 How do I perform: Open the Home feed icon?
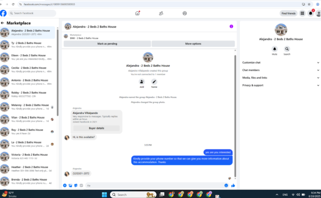point(137,13)
